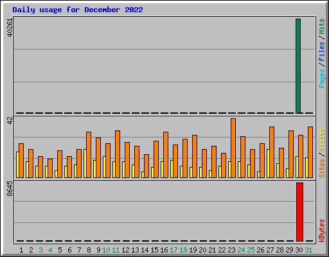Click the yellow Visits bar for day 8
This screenshot has height=257, width=329.
pos(85,163)
